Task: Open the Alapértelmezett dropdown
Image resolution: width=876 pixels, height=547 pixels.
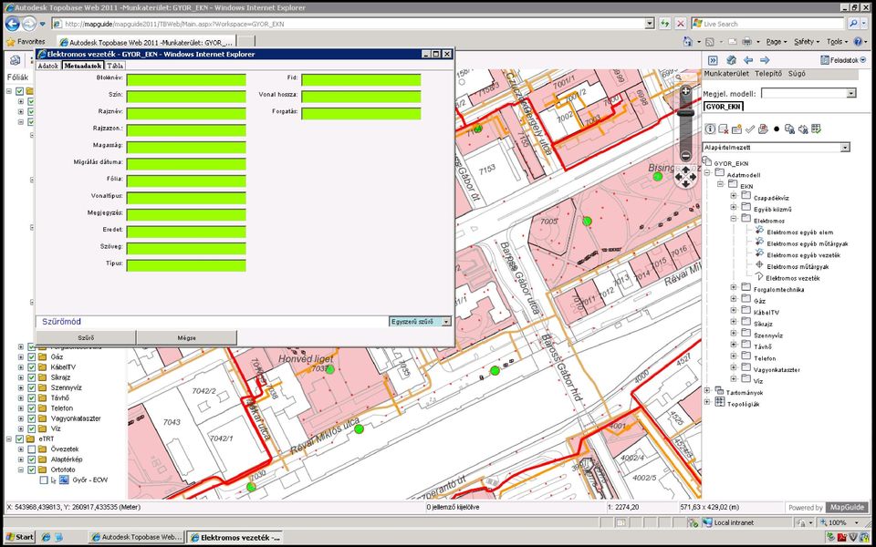Action: (x=845, y=148)
